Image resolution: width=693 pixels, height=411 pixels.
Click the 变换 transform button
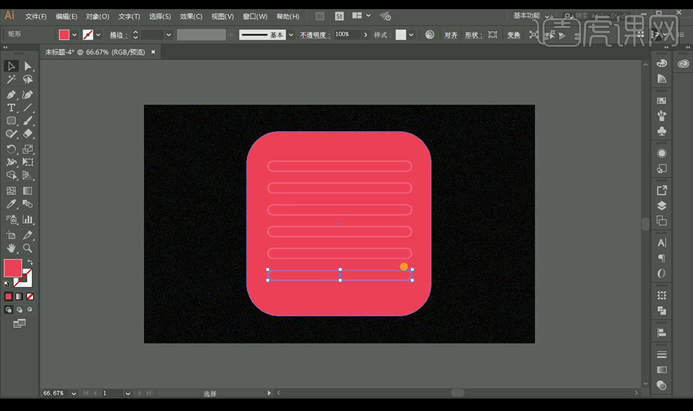point(513,35)
